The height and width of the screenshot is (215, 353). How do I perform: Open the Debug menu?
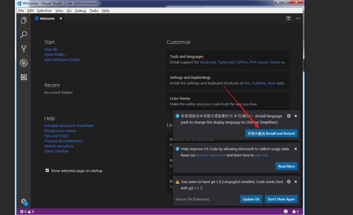tap(80, 10)
